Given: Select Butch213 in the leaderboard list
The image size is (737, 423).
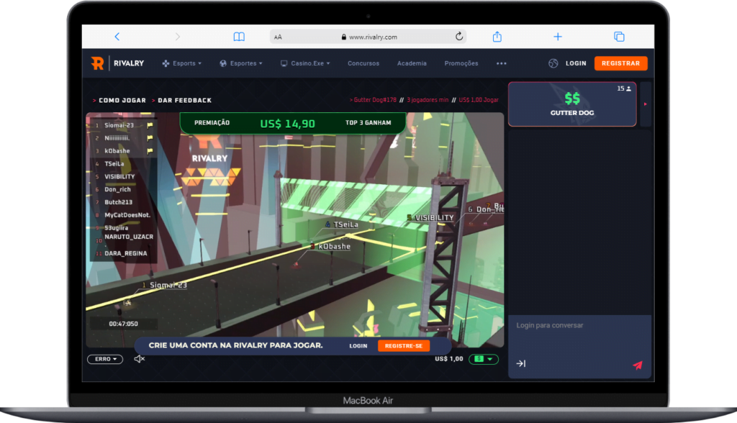Looking at the screenshot, I should click(119, 202).
